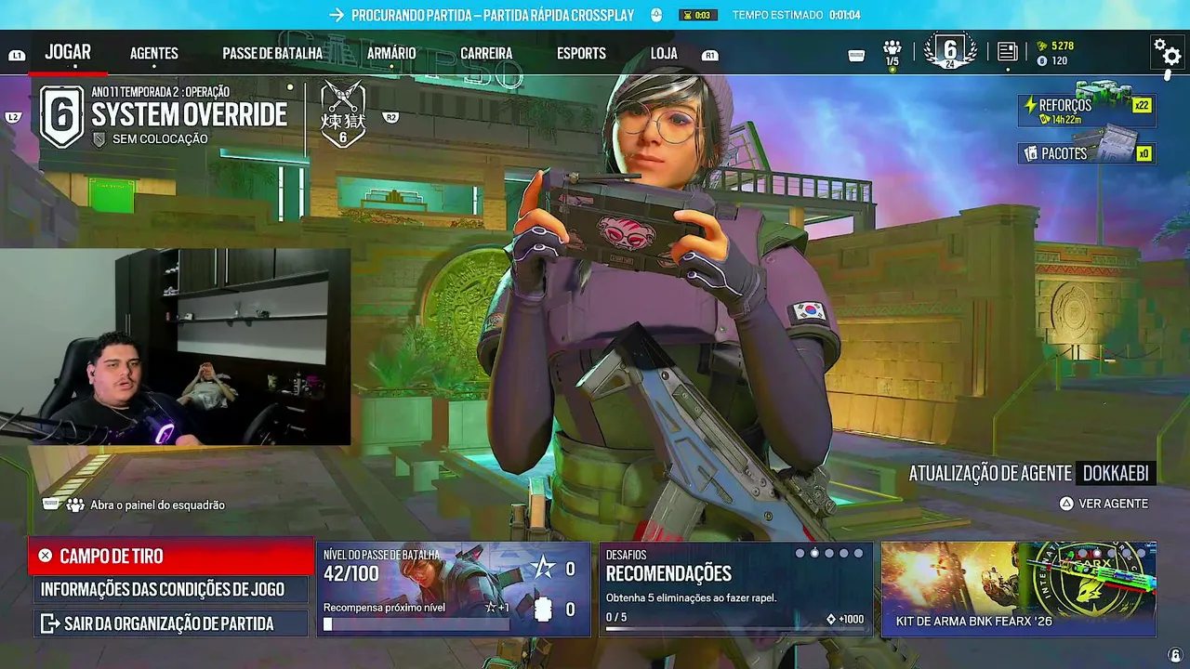
Task: Click the matchmaking elapsed timer 0:03
Action: 699,15
